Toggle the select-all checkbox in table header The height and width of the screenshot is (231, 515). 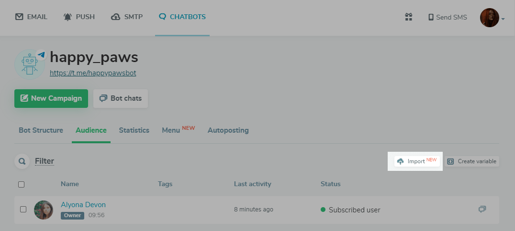coord(21,184)
